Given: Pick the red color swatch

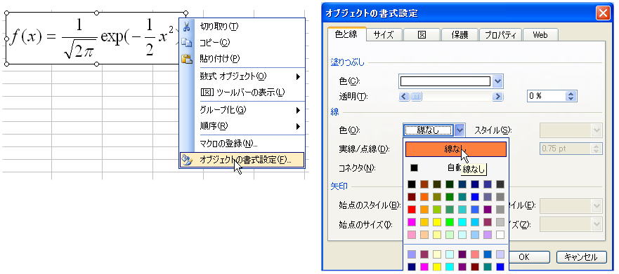Looking at the screenshot, I should 412,210.
